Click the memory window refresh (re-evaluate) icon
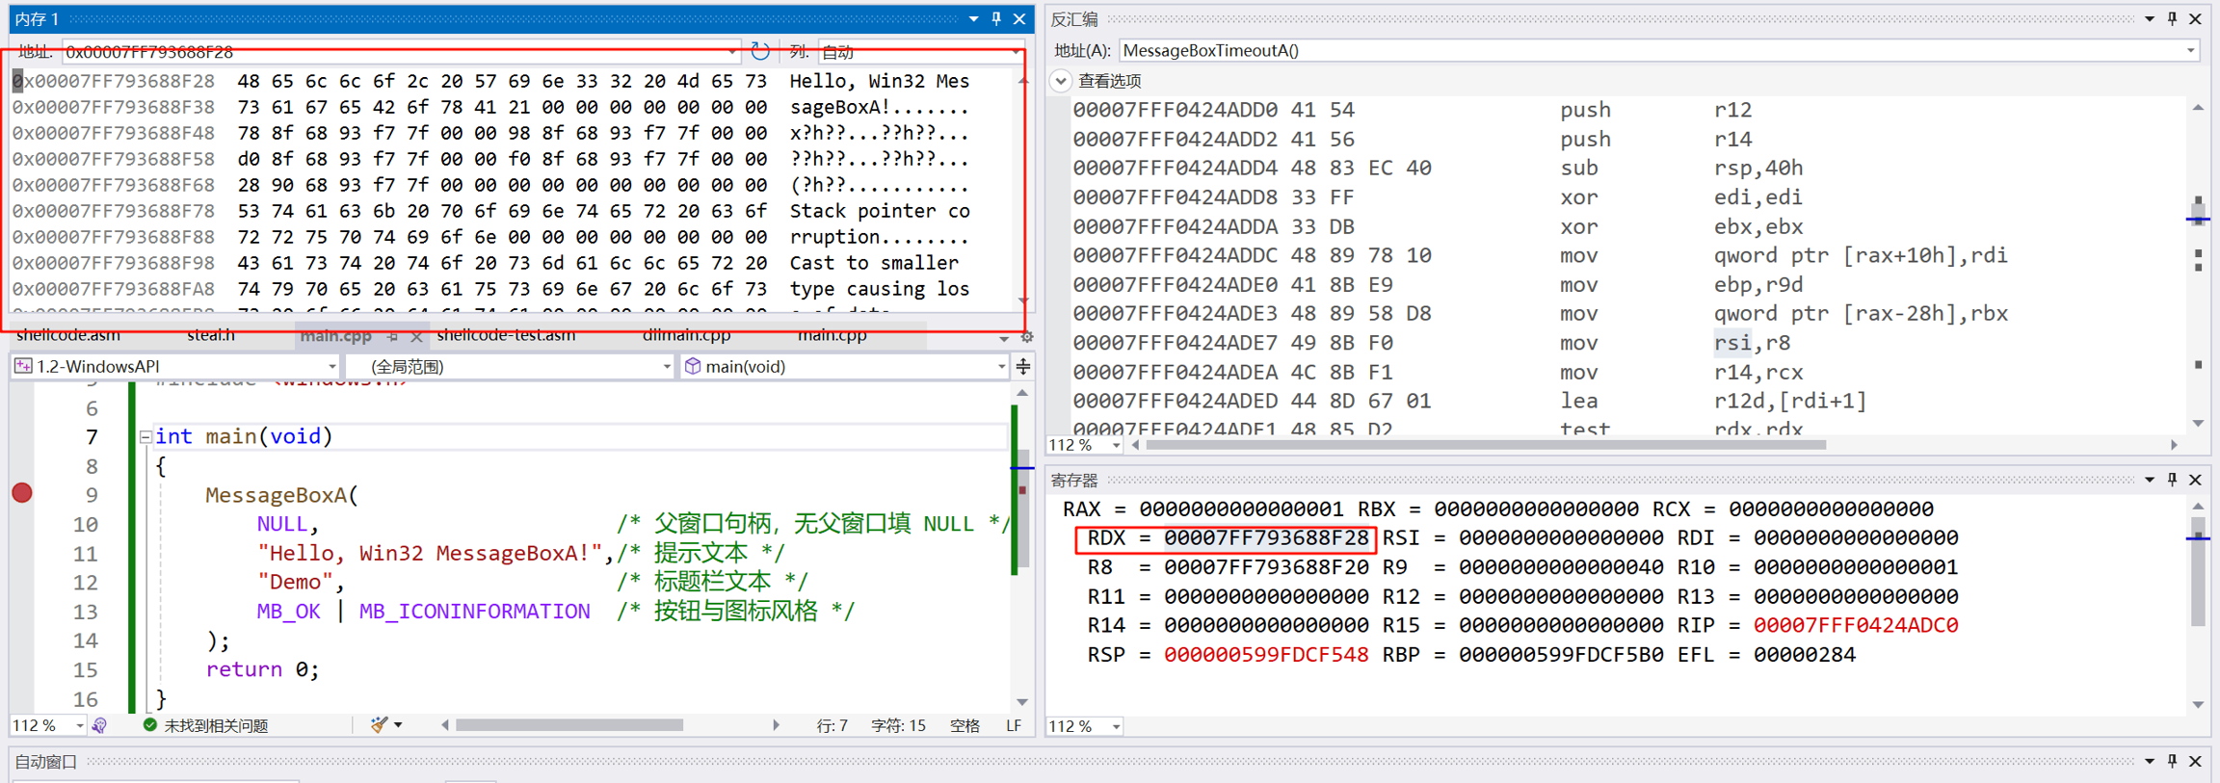This screenshot has width=2220, height=783. (759, 51)
